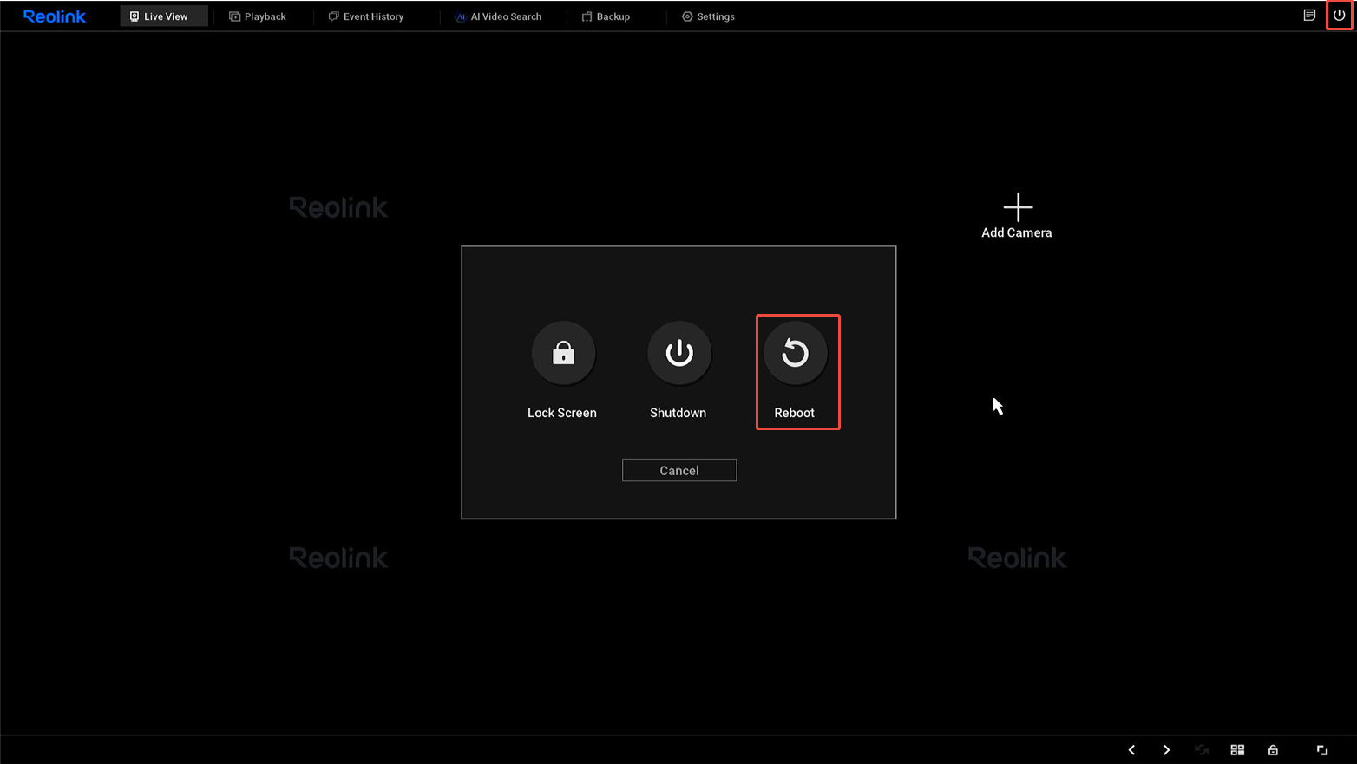Select the Lock Screen padlock icon
1357x764 pixels.
[x=563, y=354]
